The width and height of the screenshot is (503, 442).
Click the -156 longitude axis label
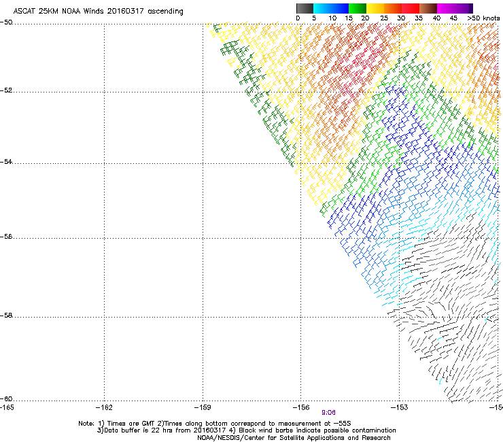301,407
